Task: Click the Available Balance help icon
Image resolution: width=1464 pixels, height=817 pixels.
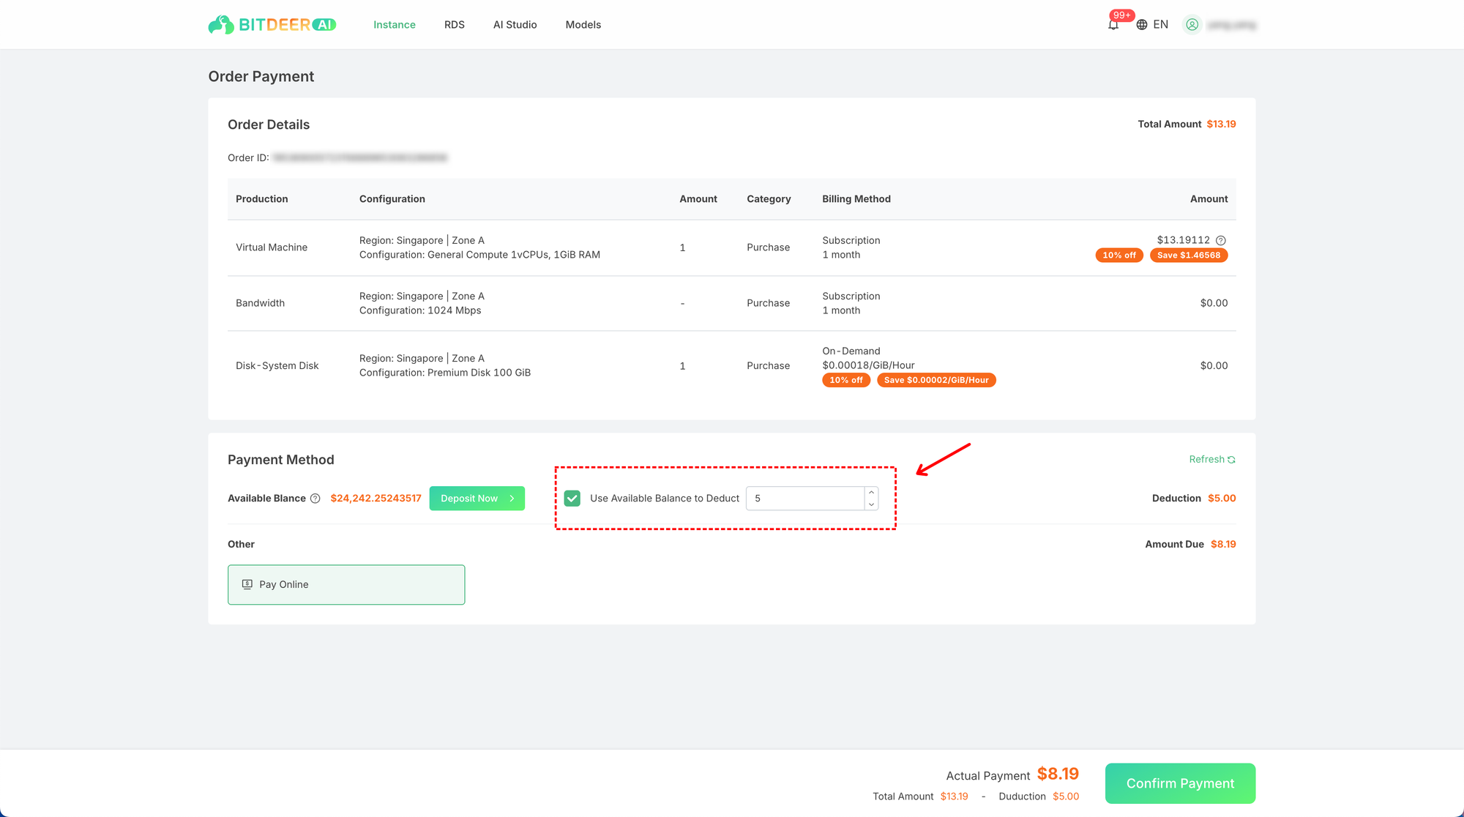Action: (x=315, y=499)
